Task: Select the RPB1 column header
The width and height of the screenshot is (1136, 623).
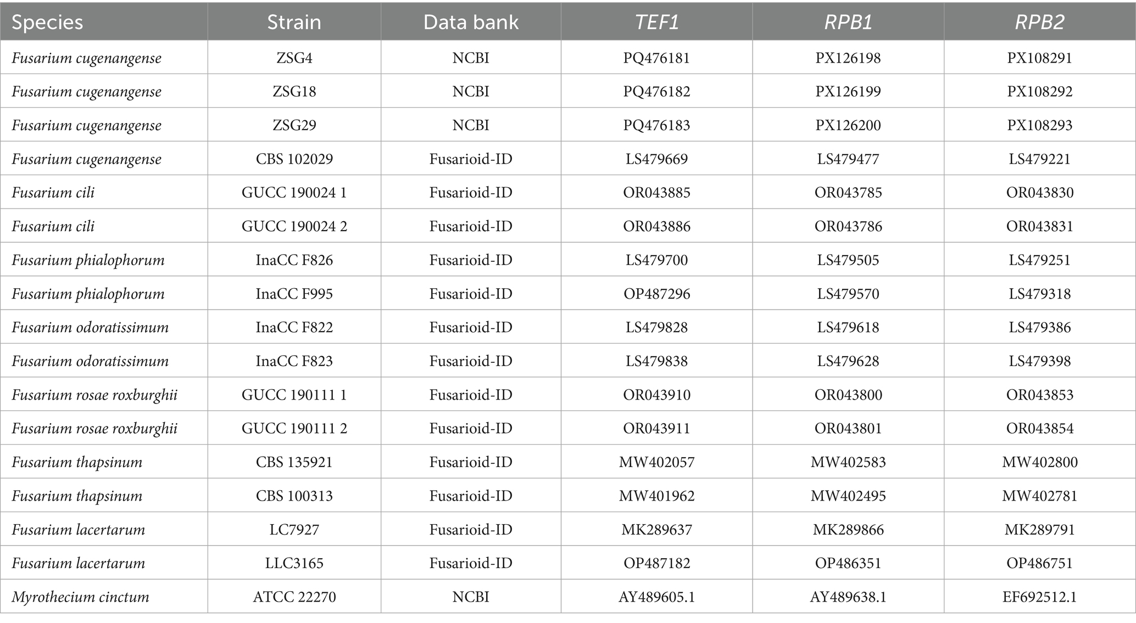Action: pos(848,22)
